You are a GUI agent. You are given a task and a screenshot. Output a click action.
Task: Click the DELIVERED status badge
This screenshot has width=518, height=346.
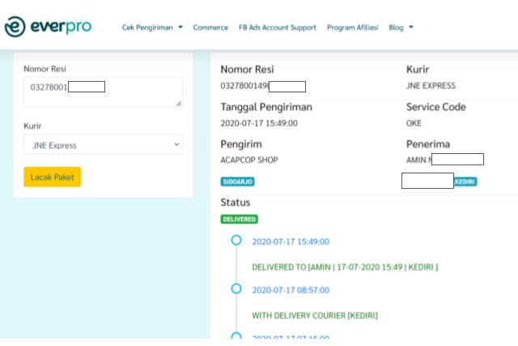click(x=240, y=220)
